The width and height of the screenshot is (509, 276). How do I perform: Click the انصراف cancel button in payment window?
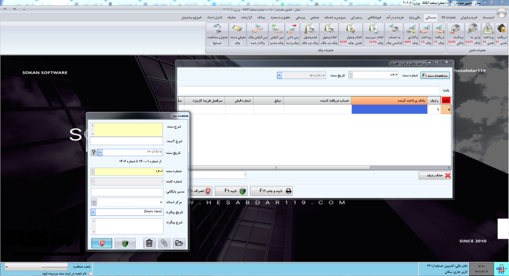pos(201,191)
